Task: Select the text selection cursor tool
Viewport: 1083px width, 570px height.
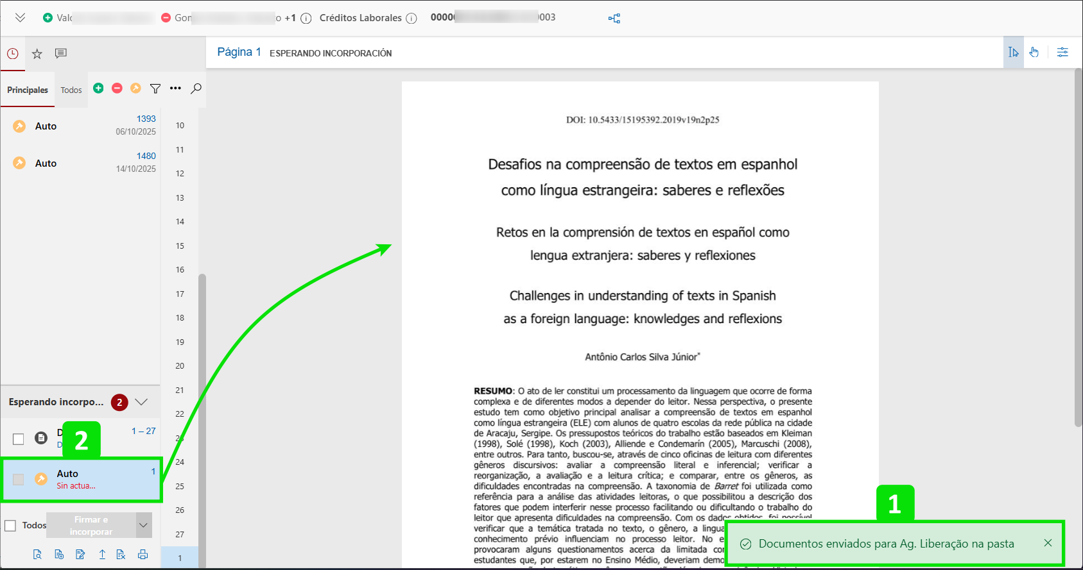Action: point(1013,53)
